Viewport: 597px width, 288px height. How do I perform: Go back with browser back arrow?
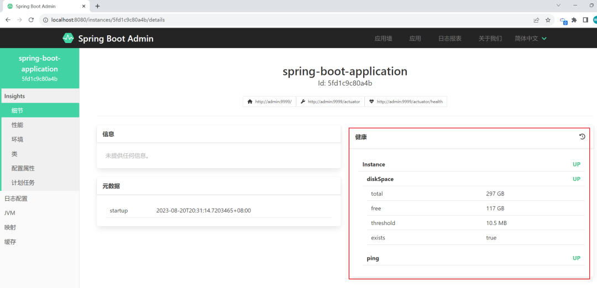tap(8, 20)
